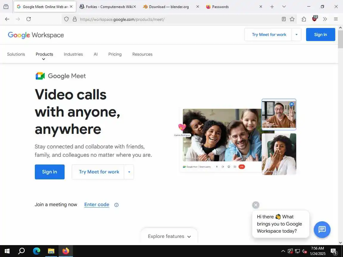The width and height of the screenshot is (343, 257).
Task: Click the woman blowing kiss thumbnail
Action: click(279, 154)
